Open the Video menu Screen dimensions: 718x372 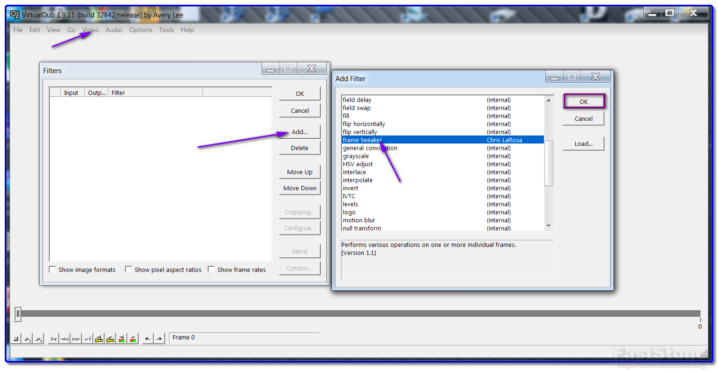tap(90, 30)
